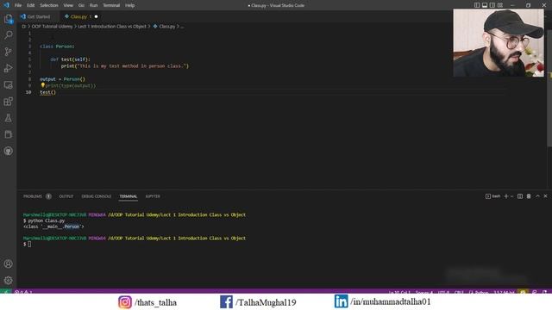
Task: Open Run and Debug view
Action: [8, 68]
